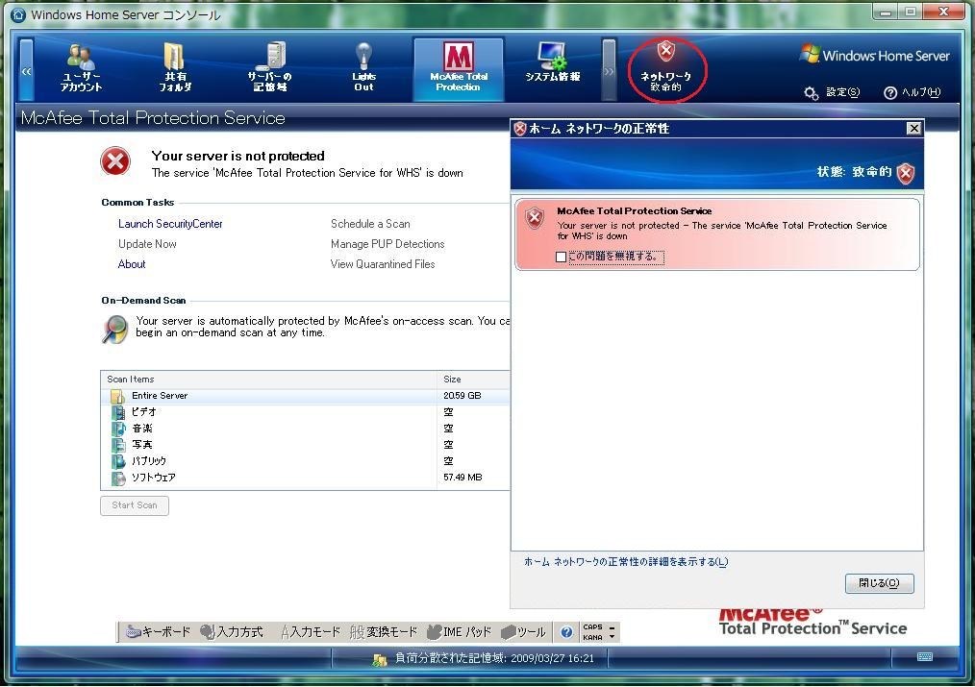Screen dimensions: 975x687
Task: Check この問題を無視する checkbox
Action: [x=561, y=257]
